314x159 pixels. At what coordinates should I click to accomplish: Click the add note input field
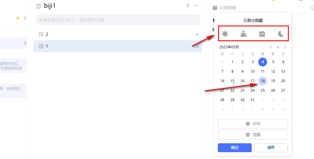118,20
